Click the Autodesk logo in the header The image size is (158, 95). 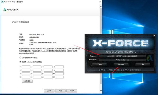coord(11,10)
